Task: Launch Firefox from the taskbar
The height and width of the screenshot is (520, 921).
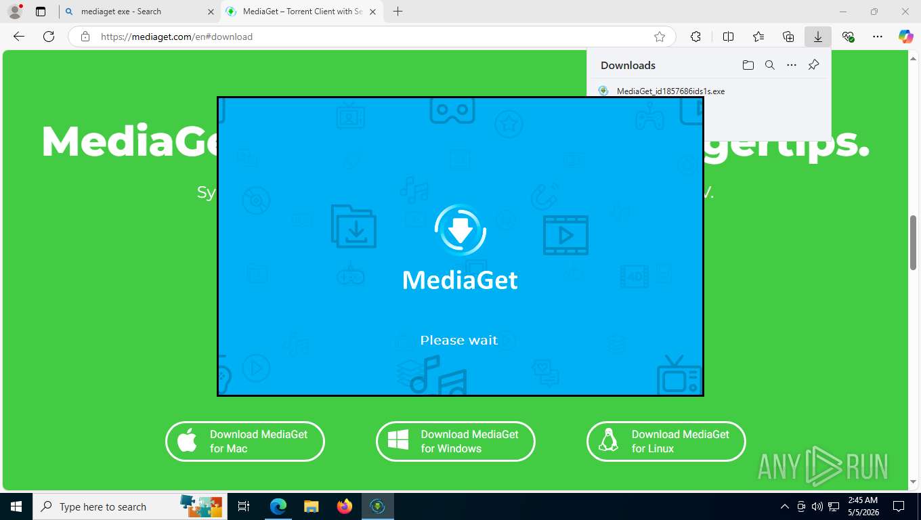Action: point(345,506)
